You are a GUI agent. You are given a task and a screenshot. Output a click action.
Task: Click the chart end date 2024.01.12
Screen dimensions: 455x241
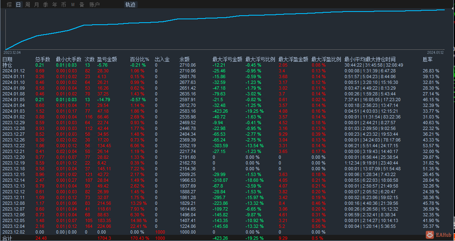coord(435,52)
